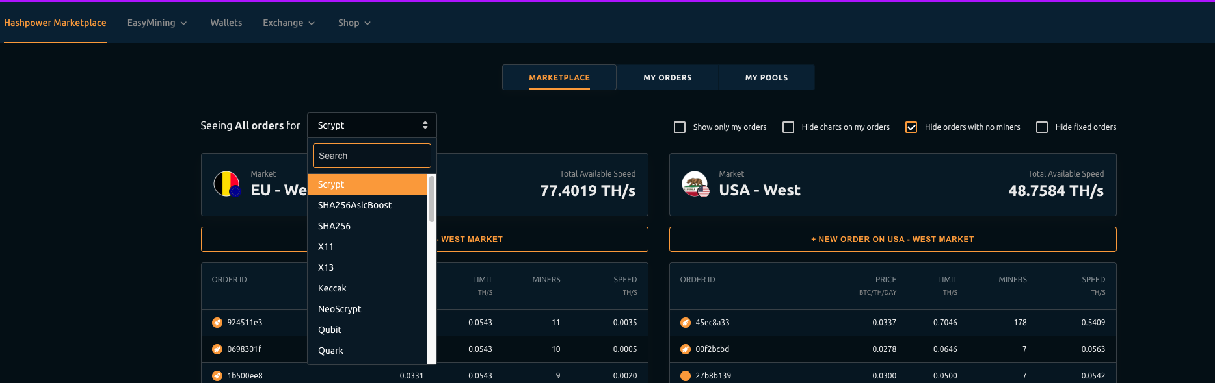The image size is (1215, 383).
Task: Create new order on USA - West market
Action: coord(892,240)
